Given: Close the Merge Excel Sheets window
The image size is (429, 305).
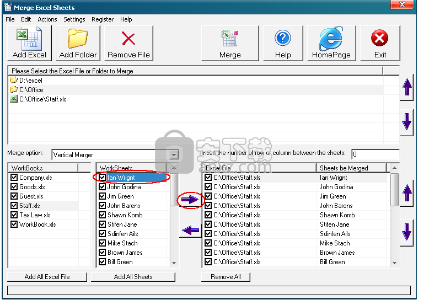Looking at the screenshot, I should [x=402, y=4].
